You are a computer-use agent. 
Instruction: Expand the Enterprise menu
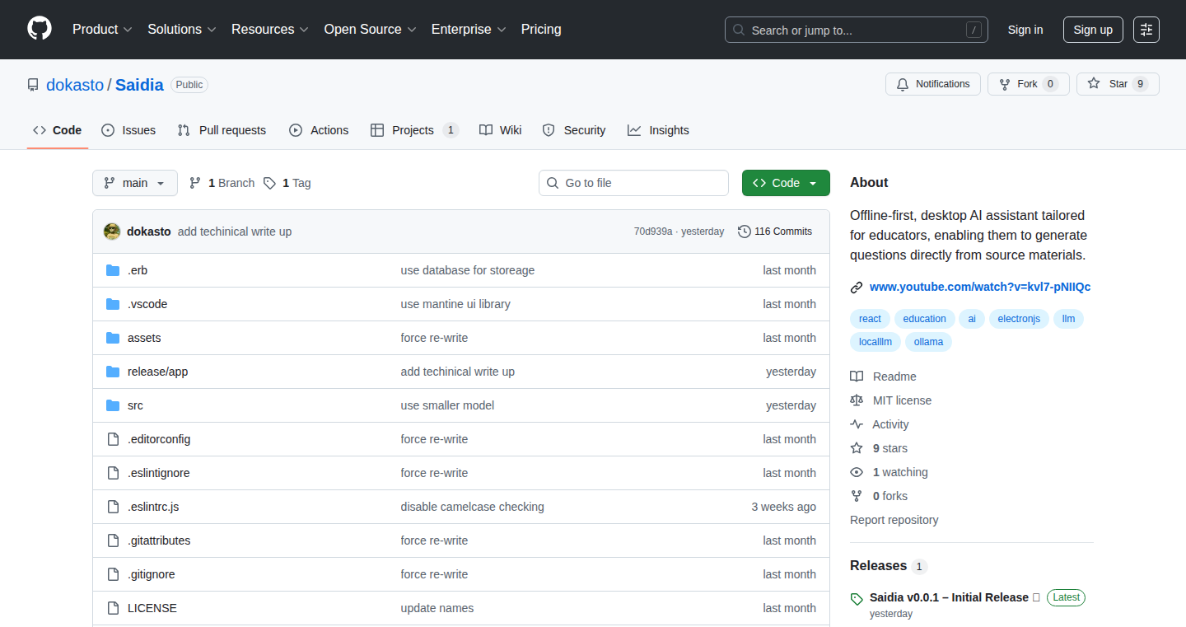469,29
